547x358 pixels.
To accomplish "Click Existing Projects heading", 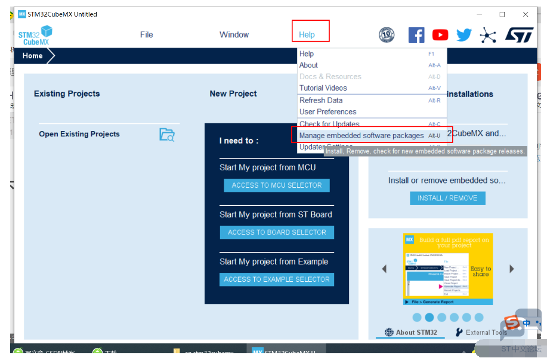I will click(x=67, y=94).
